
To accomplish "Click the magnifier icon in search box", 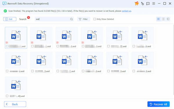I will pyautogui.click(x=71, y=19).
